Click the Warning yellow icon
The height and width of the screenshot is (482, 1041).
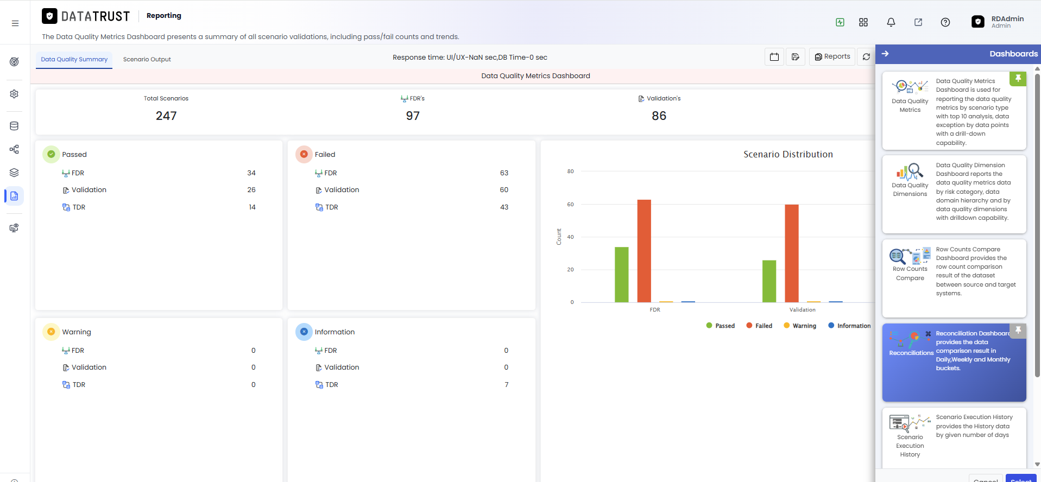pyautogui.click(x=51, y=332)
